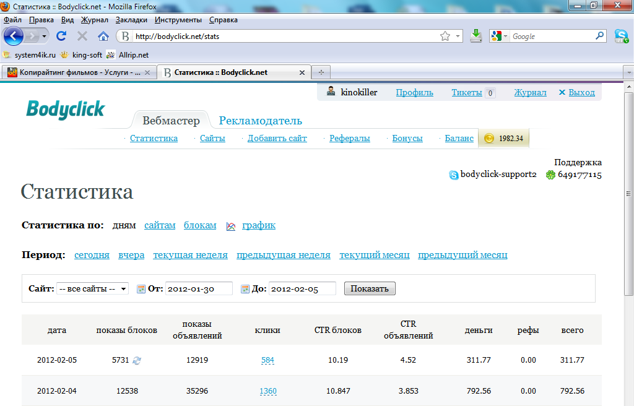The image size is (634, 406).
Task: Open a new tab with the plus button
Action: pos(321,72)
